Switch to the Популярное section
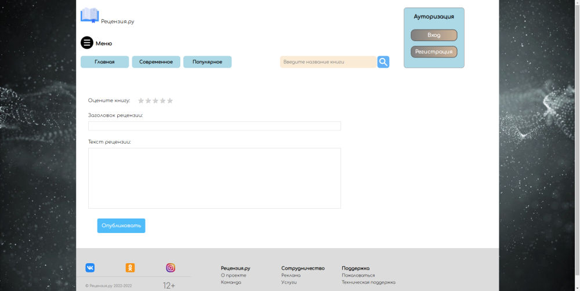 point(207,62)
